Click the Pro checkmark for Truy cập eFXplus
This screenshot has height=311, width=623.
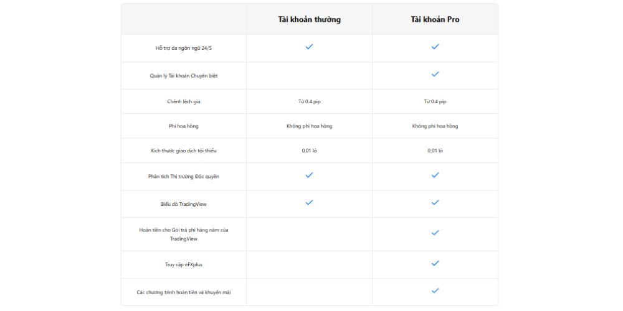(x=435, y=264)
